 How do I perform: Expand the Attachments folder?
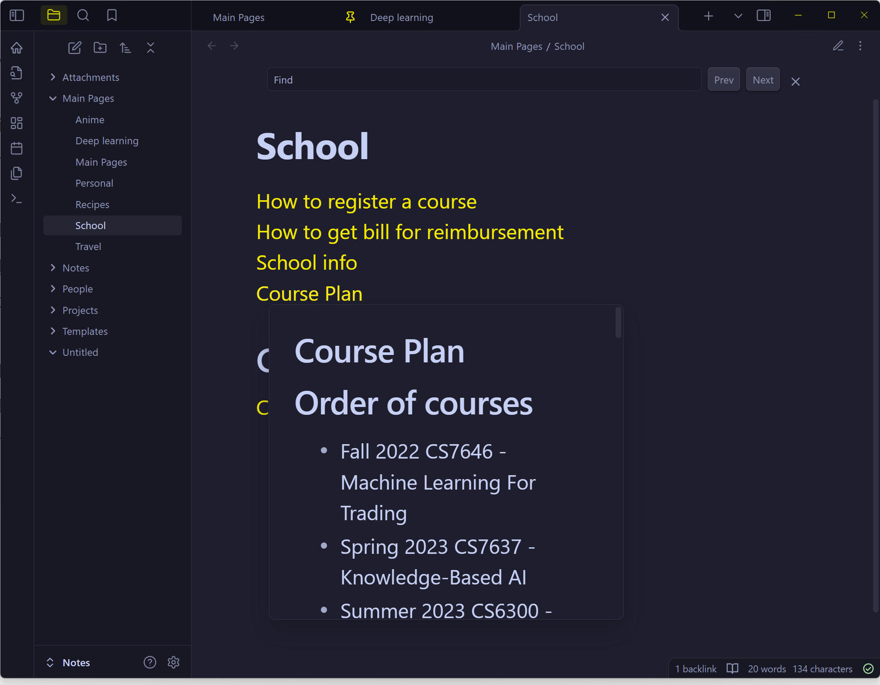click(53, 77)
